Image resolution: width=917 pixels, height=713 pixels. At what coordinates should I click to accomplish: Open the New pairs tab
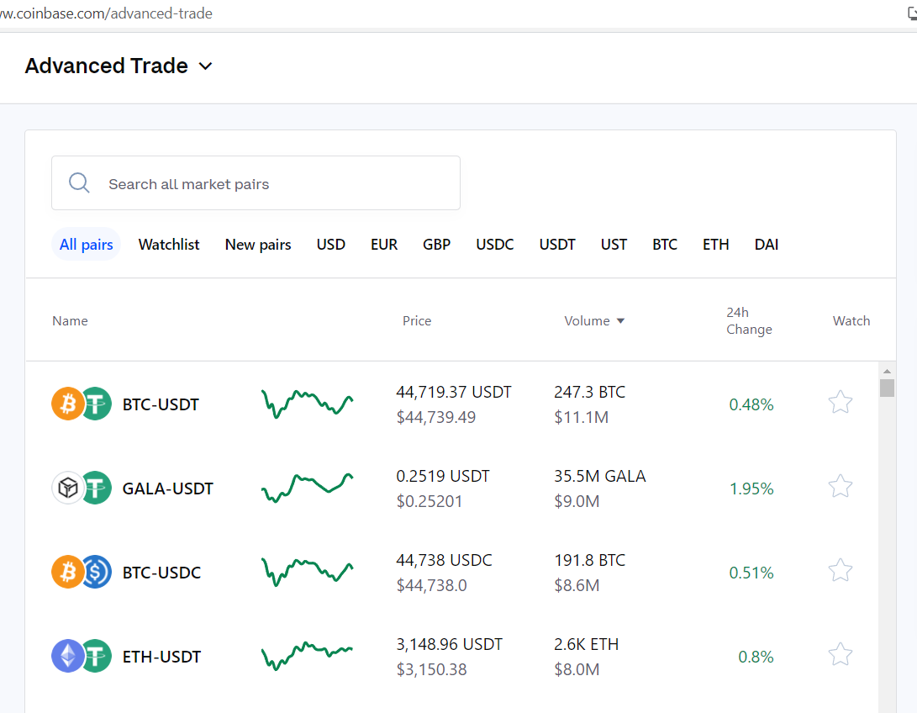258,245
